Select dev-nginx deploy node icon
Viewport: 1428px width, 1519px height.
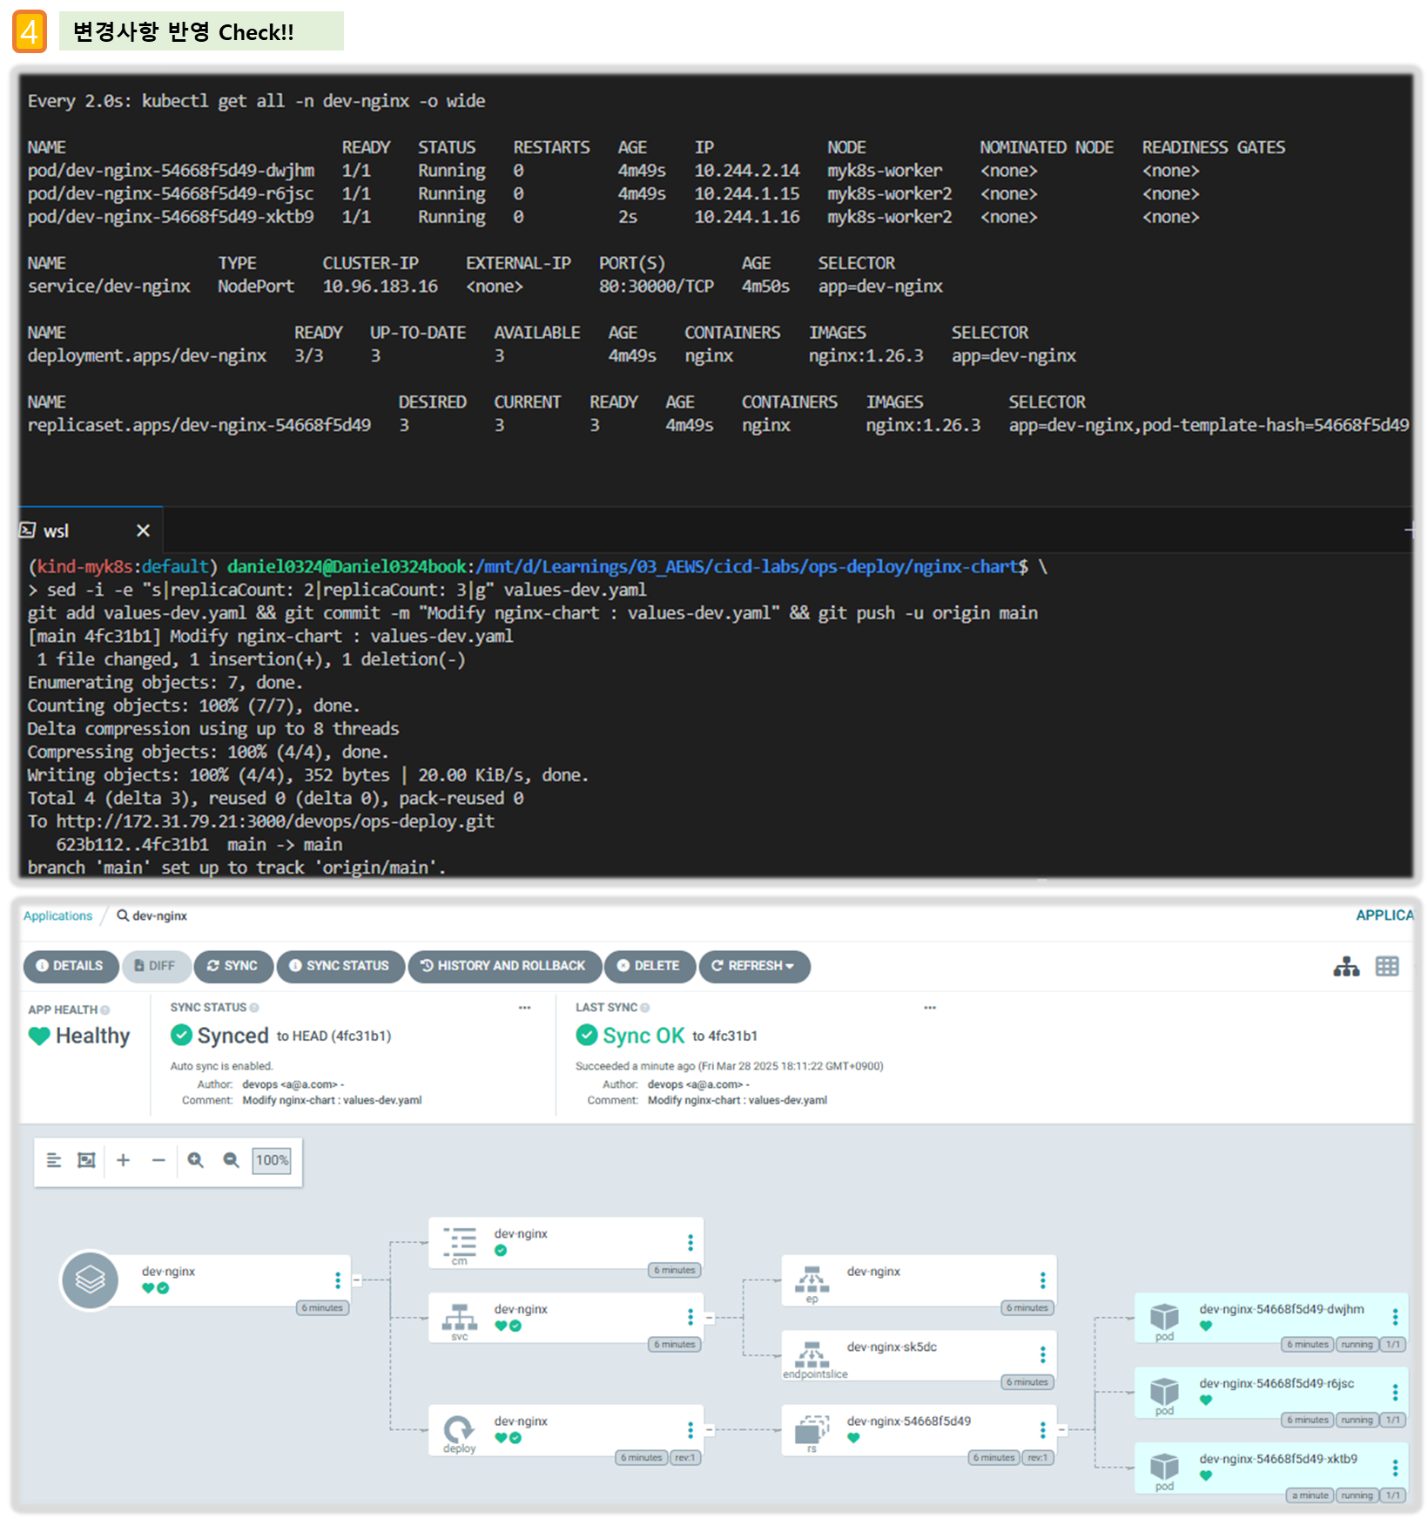459,1429
